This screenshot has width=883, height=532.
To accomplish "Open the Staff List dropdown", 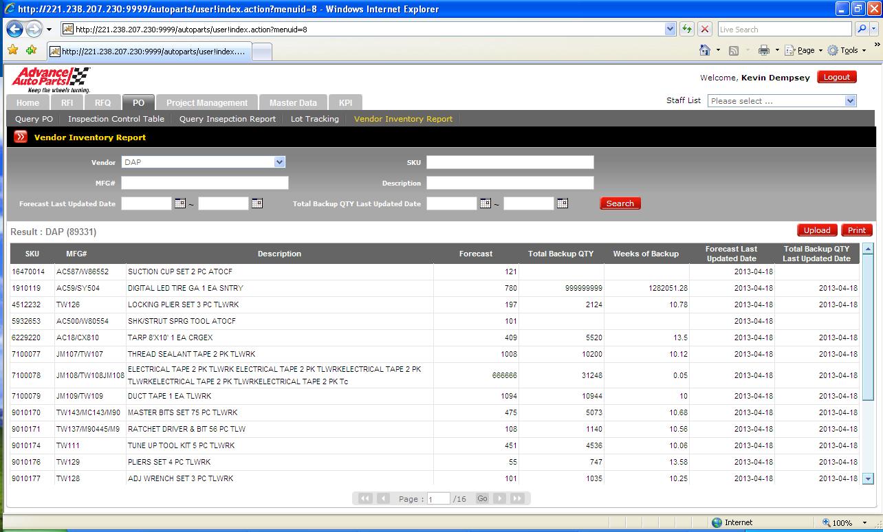I will click(x=850, y=101).
